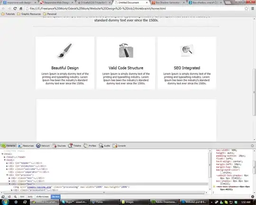This screenshot has width=256, height=205.
Task: Open the Console panel
Action: pyautogui.click(x=119, y=146)
